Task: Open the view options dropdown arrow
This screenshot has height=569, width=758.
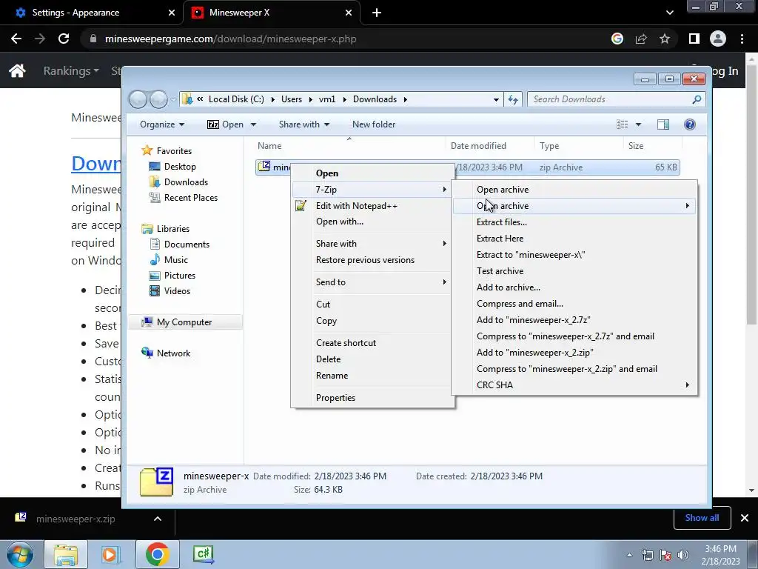Action: point(638,124)
